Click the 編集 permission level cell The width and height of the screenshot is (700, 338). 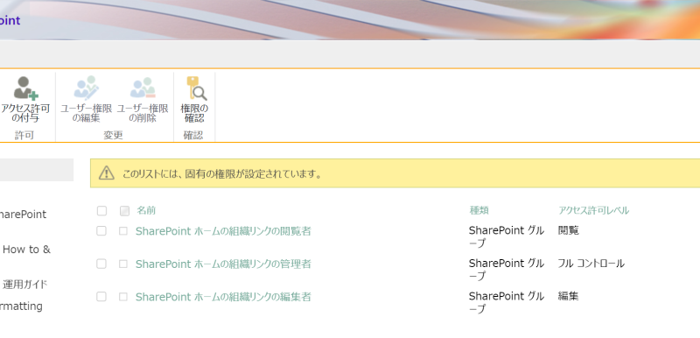click(x=568, y=296)
